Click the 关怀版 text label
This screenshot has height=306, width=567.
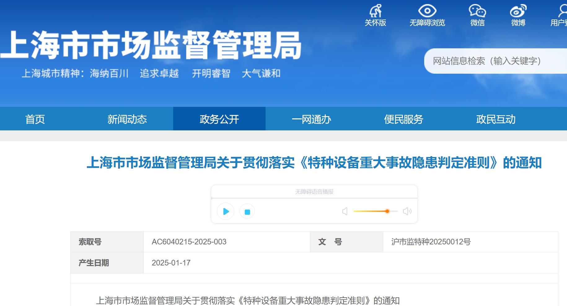[375, 23]
